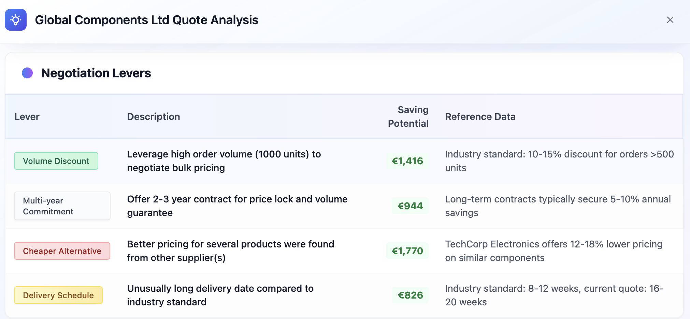Image resolution: width=690 pixels, height=319 pixels.
Task: Click the €826 saving potential badge
Action: (411, 295)
